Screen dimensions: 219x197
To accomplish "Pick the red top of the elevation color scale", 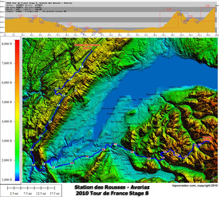I will coord(17,42).
